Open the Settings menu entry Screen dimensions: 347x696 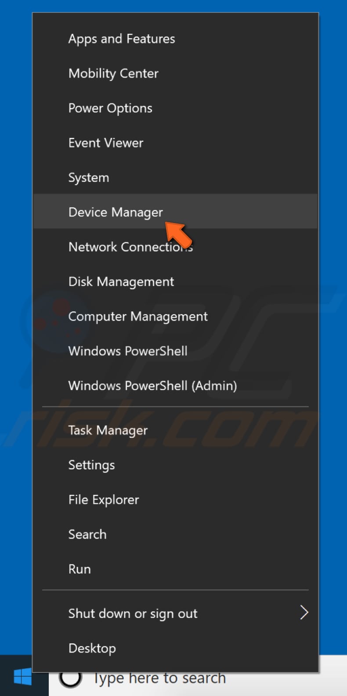click(x=91, y=465)
